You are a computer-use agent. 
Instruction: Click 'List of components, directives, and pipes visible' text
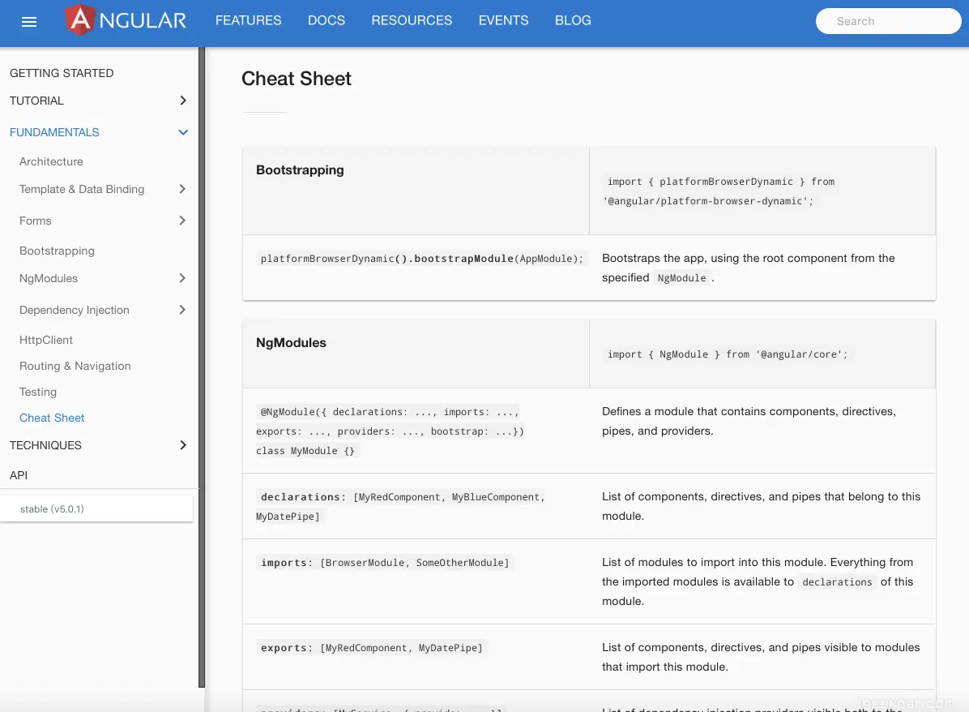pyautogui.click(x=761, y=657)
